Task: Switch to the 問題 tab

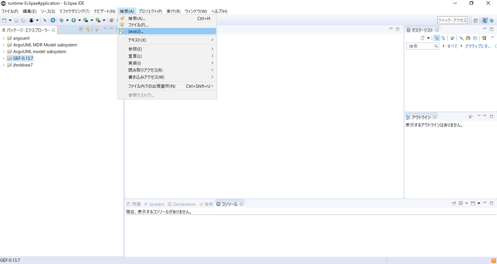Action: (x=133, y=204)
